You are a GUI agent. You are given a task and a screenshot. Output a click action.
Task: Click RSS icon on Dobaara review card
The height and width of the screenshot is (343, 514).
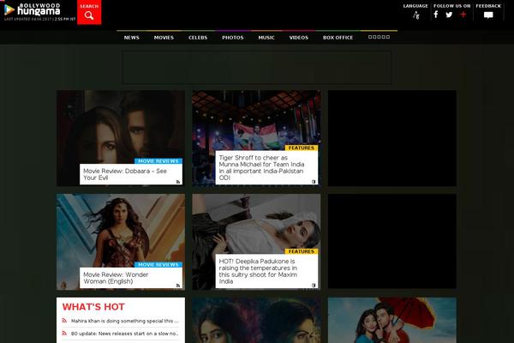tap(178, 182)
